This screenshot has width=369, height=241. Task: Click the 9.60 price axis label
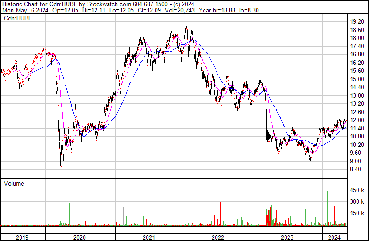(x=356, y=153)
